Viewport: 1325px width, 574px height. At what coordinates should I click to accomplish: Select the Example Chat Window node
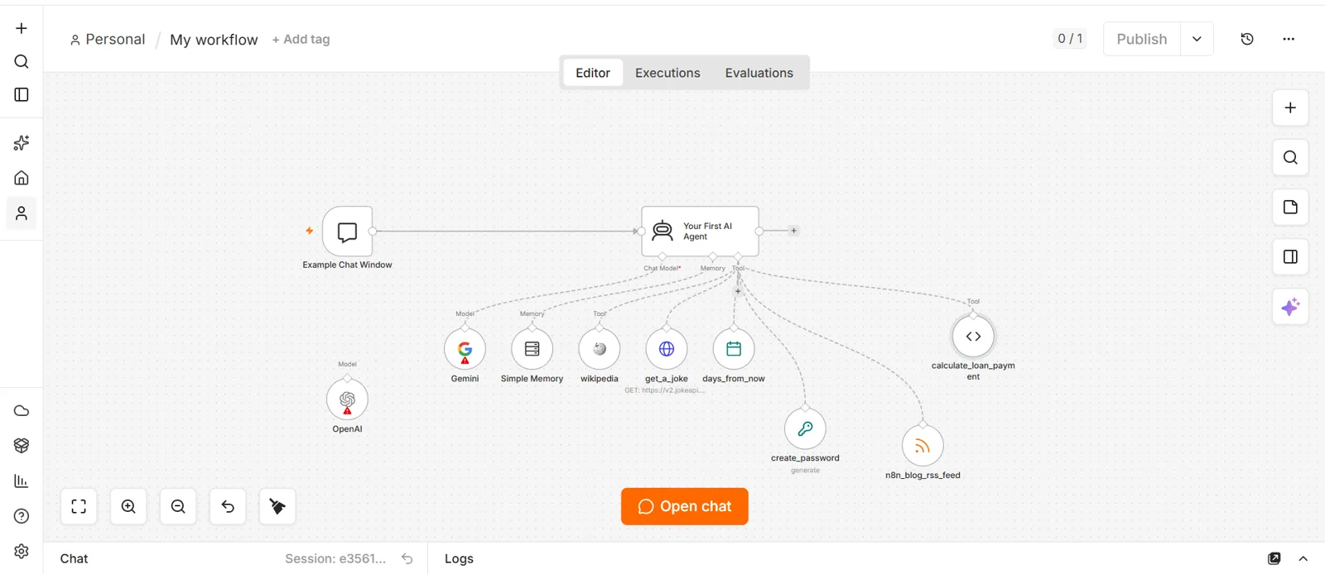coord(347,232)
